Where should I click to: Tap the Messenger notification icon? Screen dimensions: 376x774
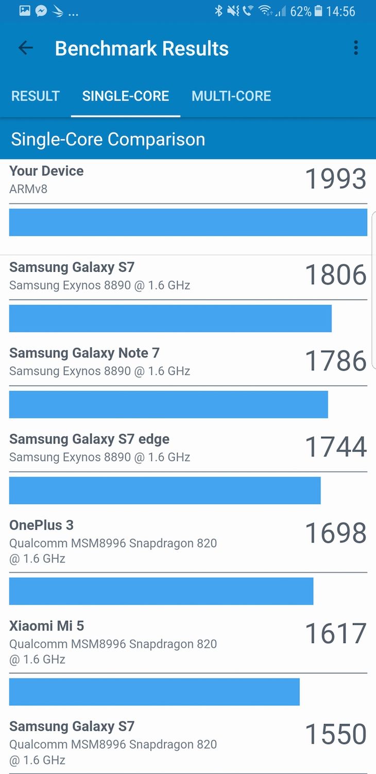pos(41,11)
